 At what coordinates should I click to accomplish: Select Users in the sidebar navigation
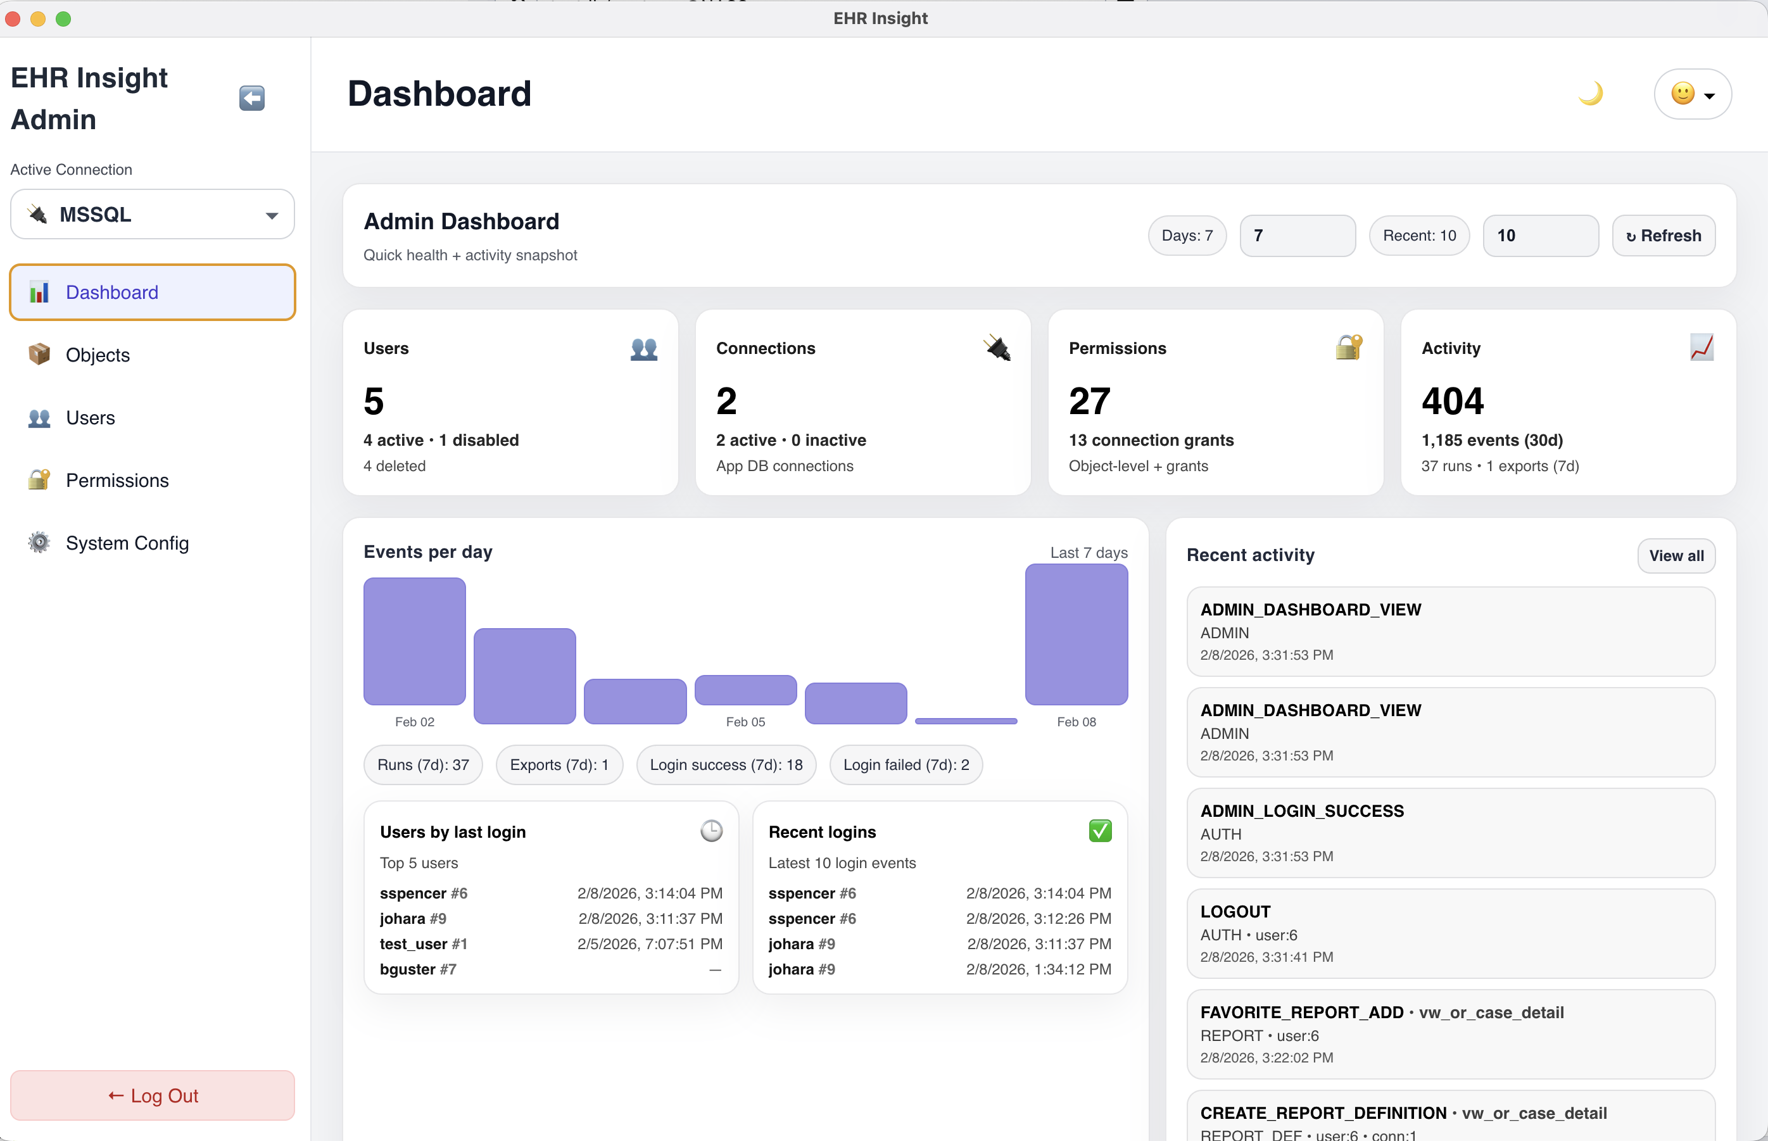[90, 417]
